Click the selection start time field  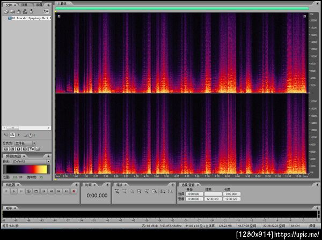194,194
